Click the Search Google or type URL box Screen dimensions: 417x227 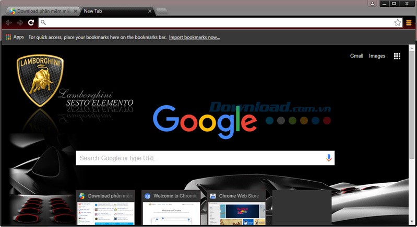tap(198, 158)
